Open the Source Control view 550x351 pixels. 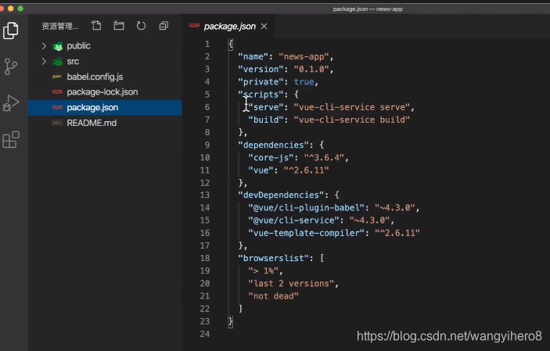(10, 66)
